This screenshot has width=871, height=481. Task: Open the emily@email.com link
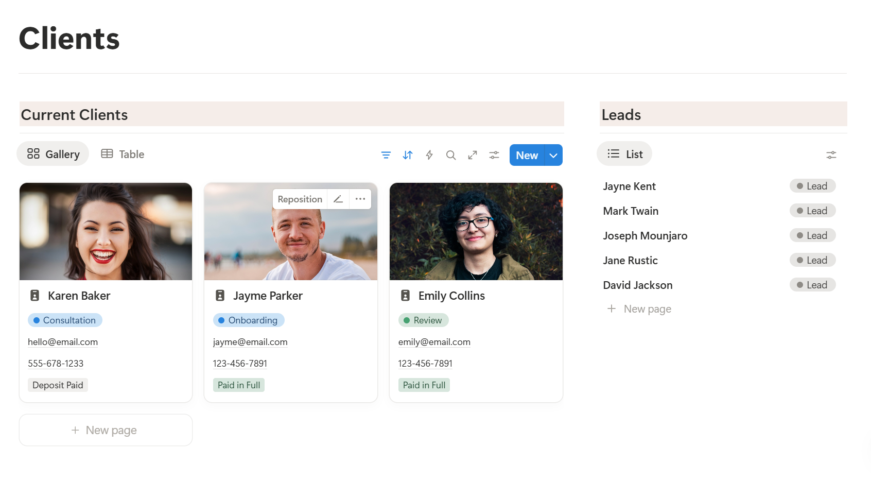tap(434, 342)
